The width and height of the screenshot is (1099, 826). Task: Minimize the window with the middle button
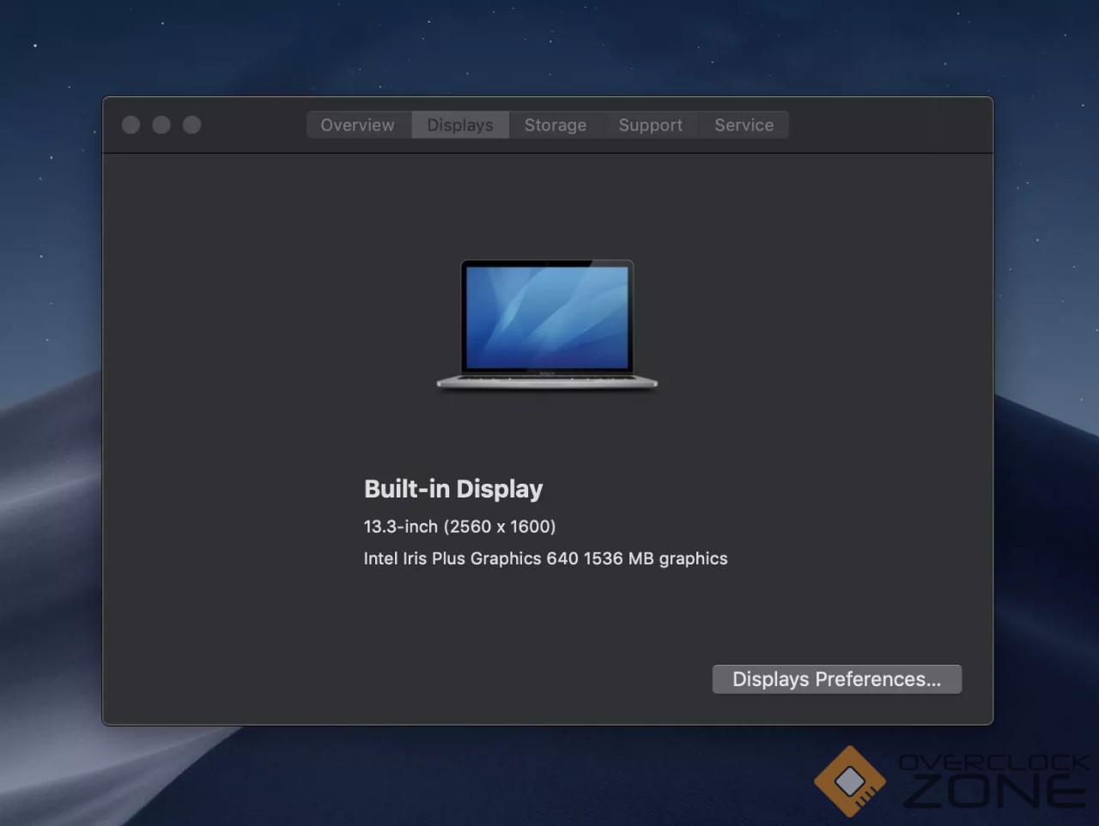161,125
